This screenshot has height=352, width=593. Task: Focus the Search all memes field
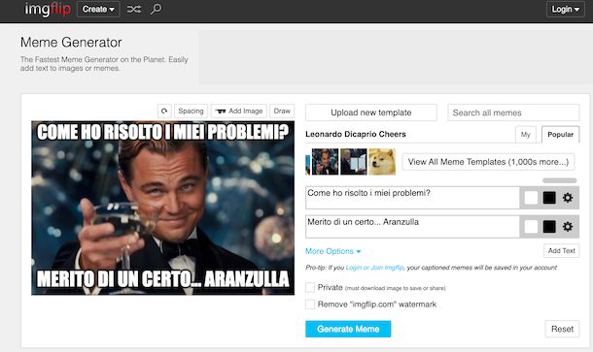coord(513,112)
